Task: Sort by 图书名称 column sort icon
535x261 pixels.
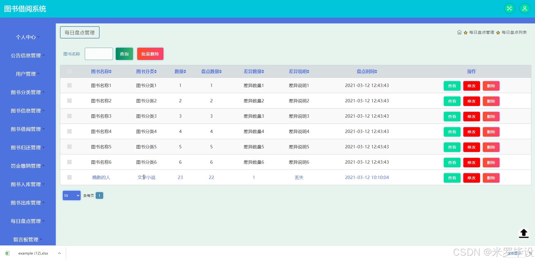Action: [110, 72]
